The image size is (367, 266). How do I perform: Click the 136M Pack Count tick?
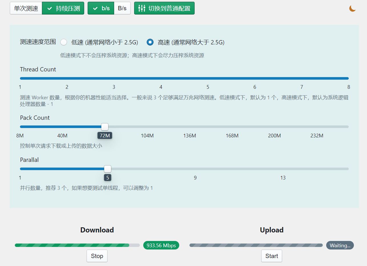point(190,136)
